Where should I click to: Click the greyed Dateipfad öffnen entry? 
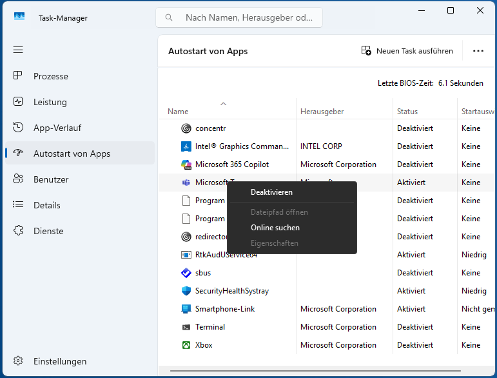(x=292, y=212)
